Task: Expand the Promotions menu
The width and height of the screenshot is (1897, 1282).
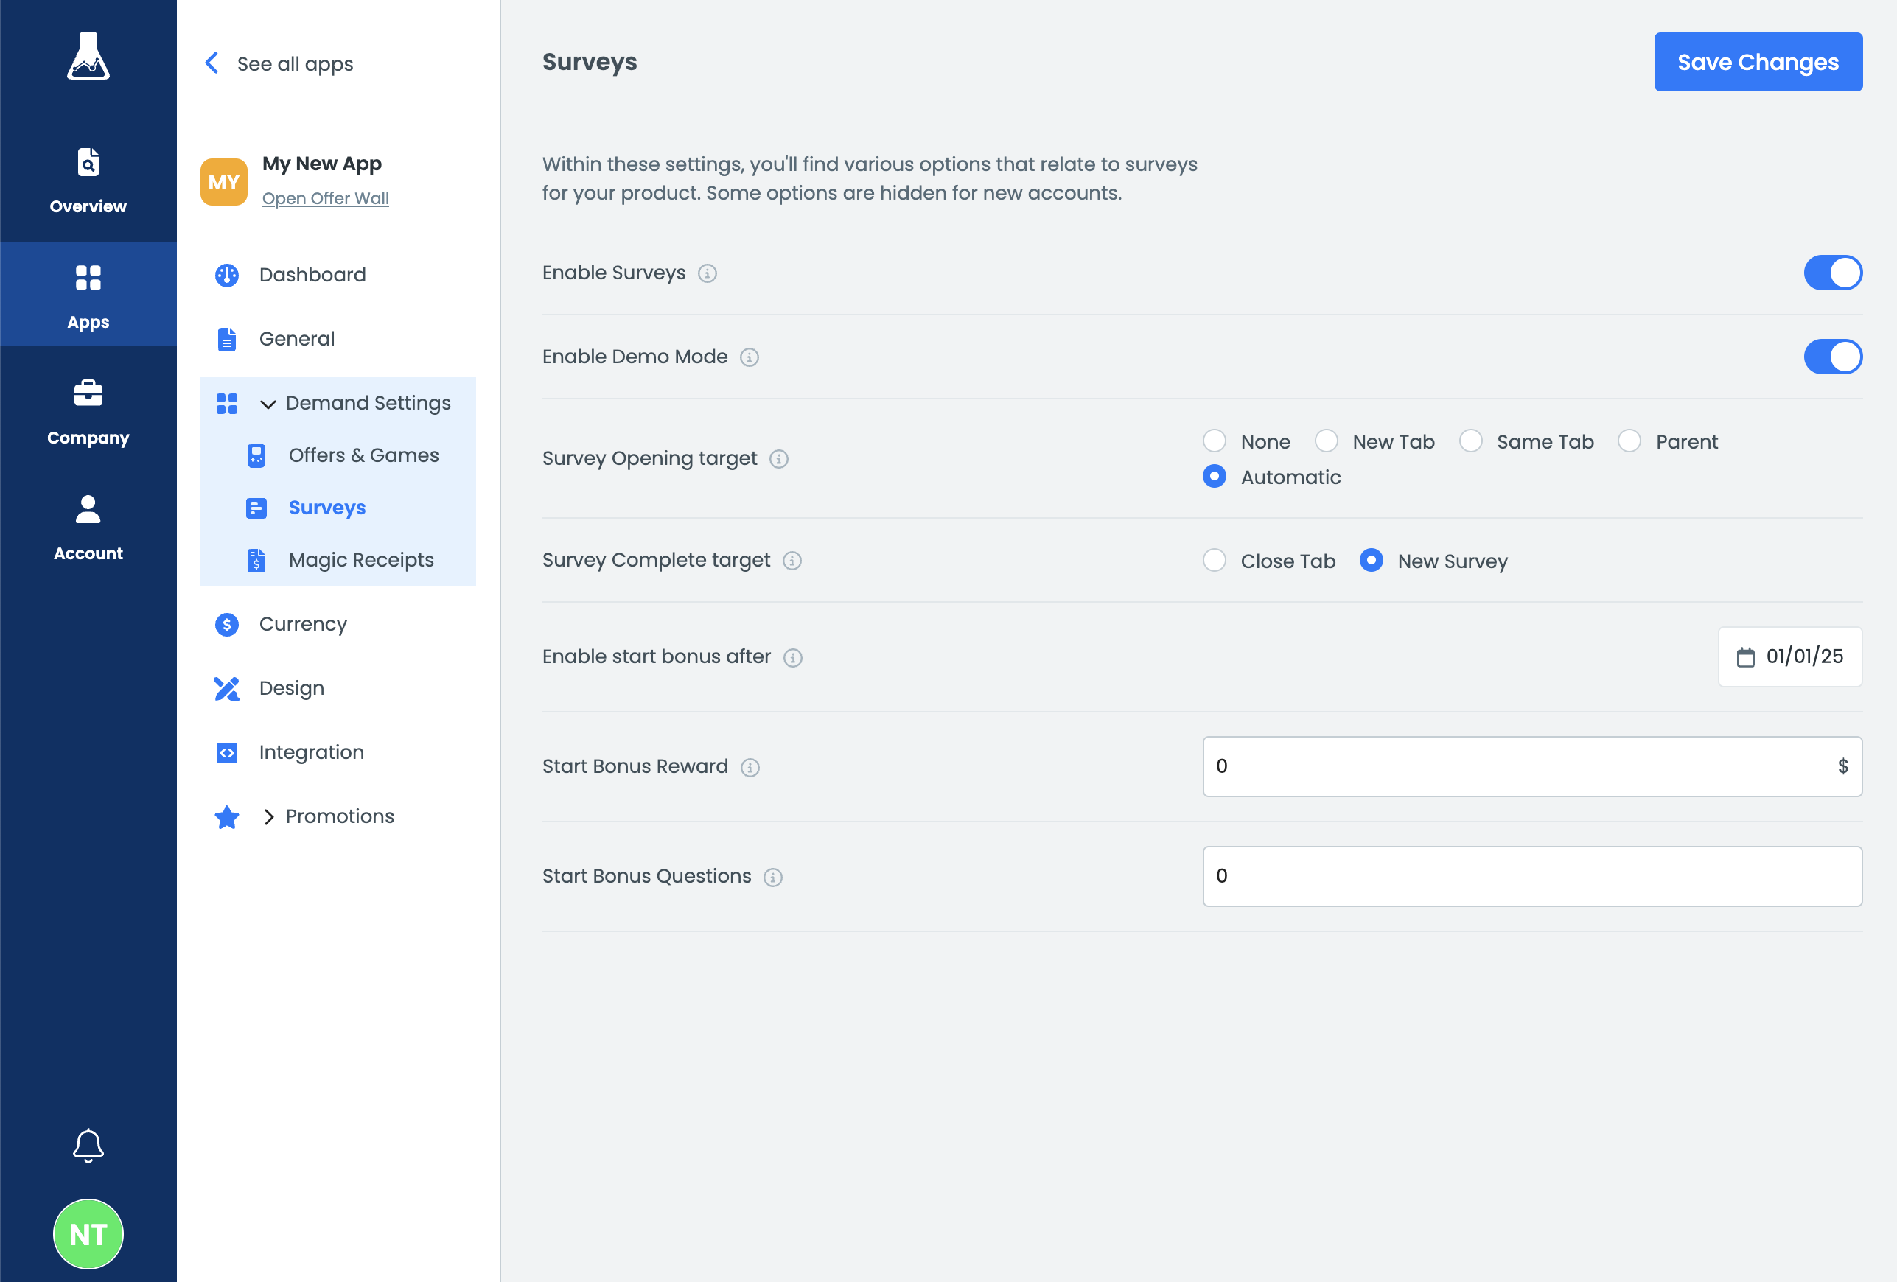Action: click(268, 817)
